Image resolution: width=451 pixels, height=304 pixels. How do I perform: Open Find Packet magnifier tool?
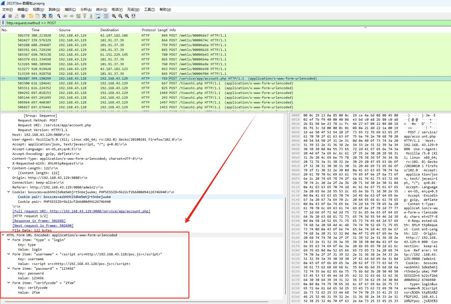[59, 16]
